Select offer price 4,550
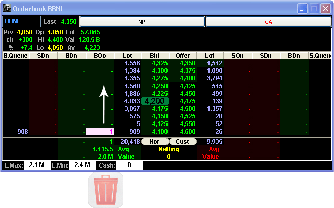 [x=188, y=124]
